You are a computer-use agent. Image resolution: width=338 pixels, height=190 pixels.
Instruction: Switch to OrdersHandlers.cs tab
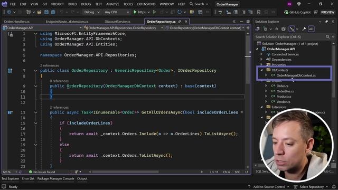tap(16, 22)
